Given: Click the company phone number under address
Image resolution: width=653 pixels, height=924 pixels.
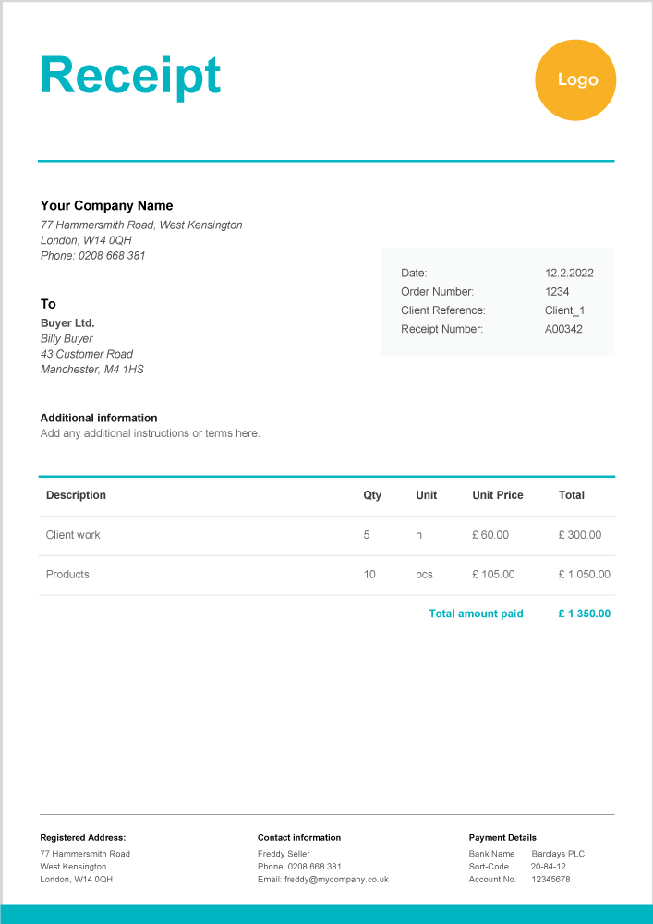Looking at the screenshot, I should point(93,256).
